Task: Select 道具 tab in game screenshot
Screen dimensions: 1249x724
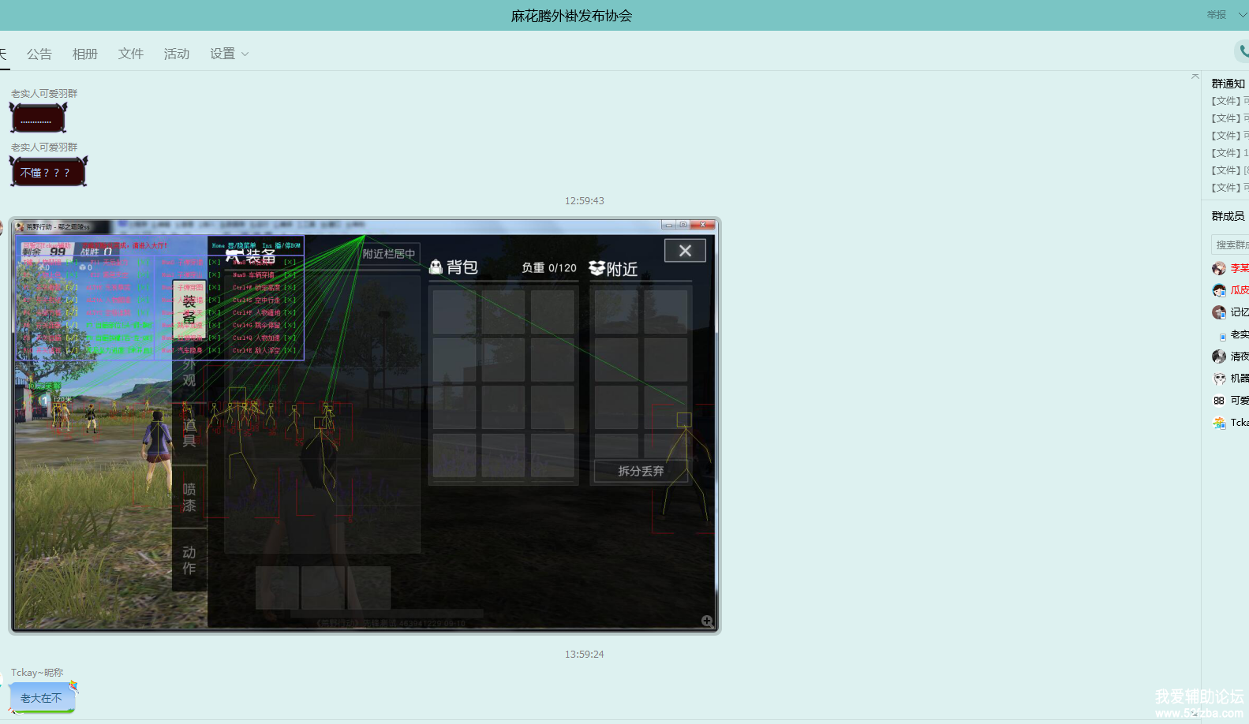Action: click(189, 432)
